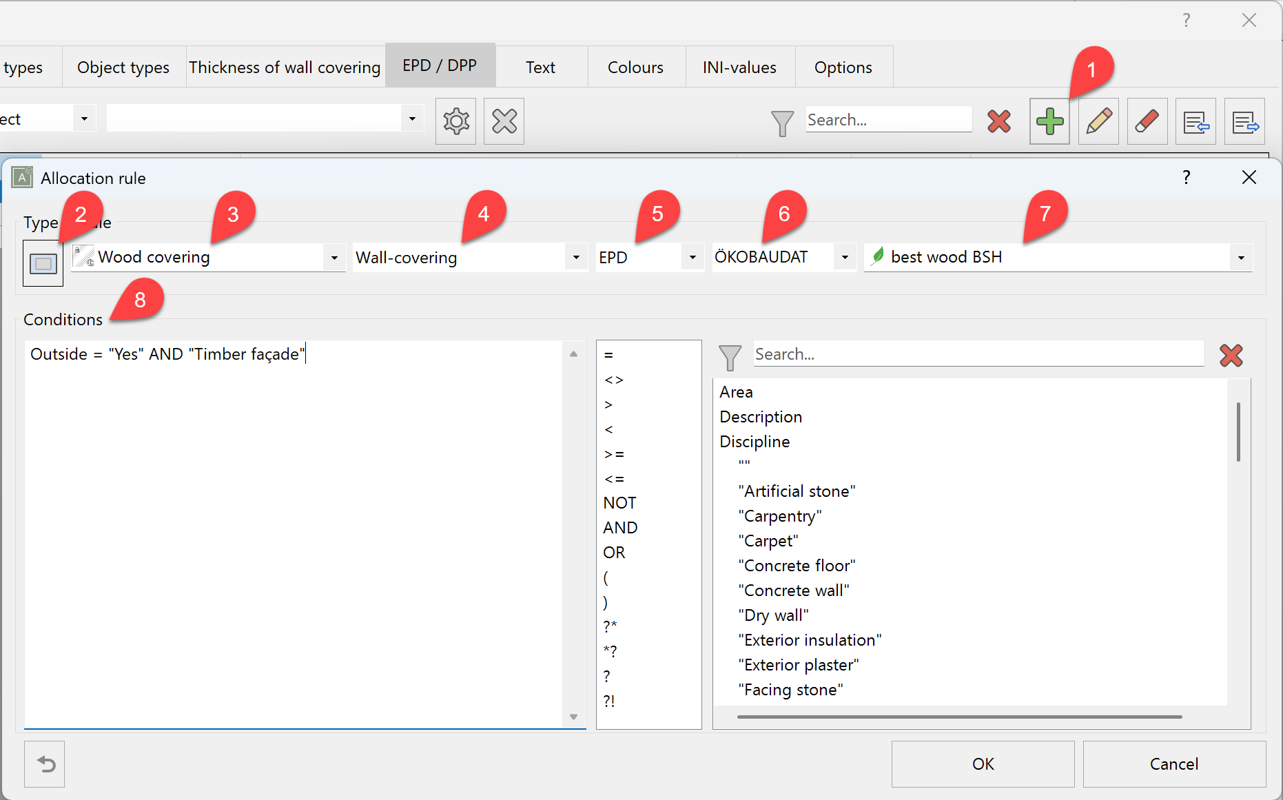This screenshot has height=800, width=1283.
Task: Clear the top search with red X
Action: coord(998,121)
